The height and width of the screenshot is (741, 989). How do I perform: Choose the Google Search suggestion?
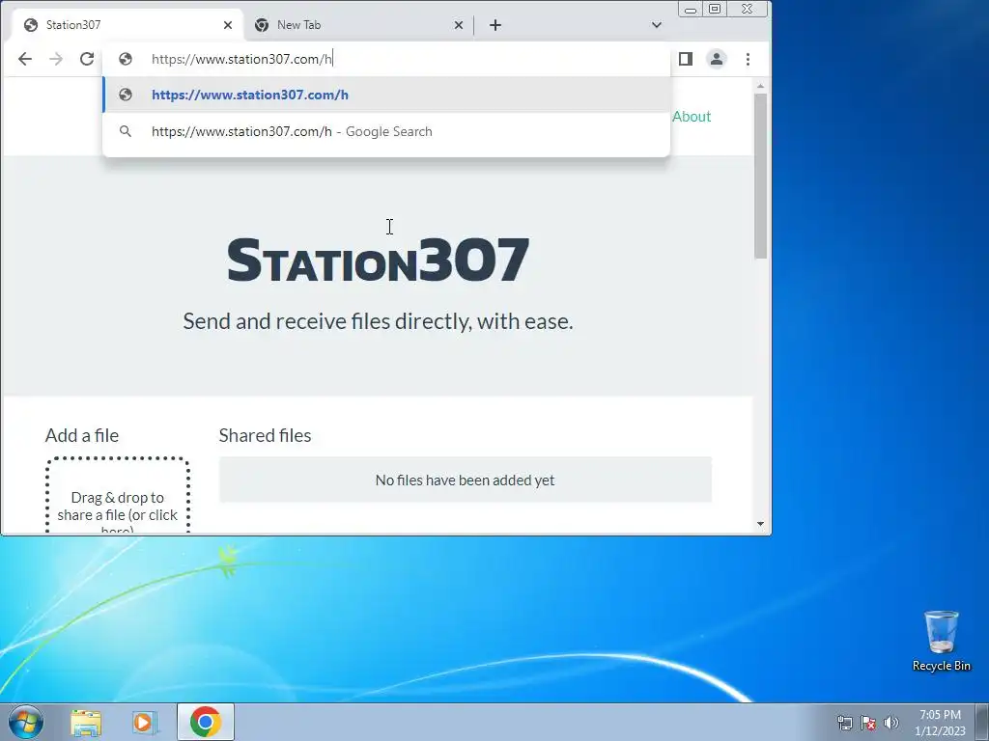386,131
